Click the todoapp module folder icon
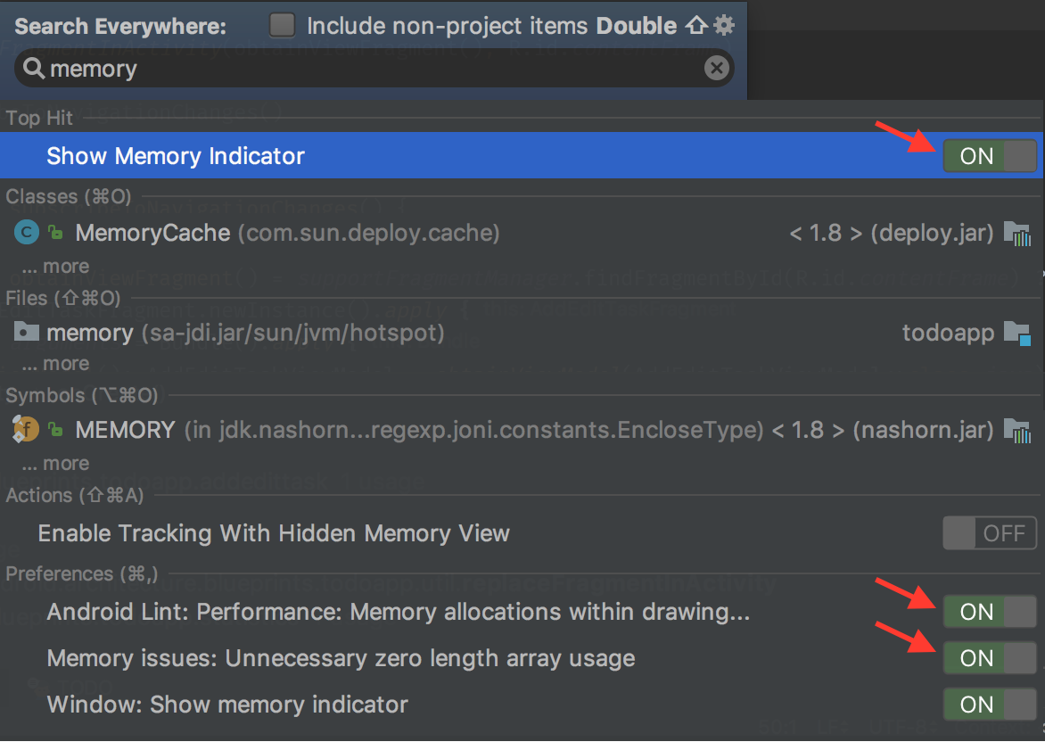Screen dimensions: 1045x742 pyautogui.click(x=1017, y=332)
